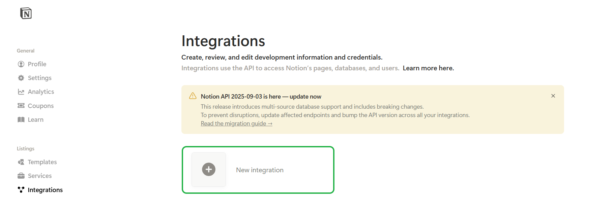Viewport: 616px width, 217px height.
Task: Click the Profile person icon in sidebar
Action: [x=21, y=64]
